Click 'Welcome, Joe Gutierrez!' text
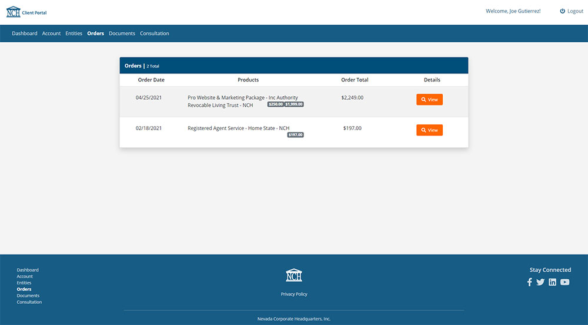The height and width of the screenshot is (325, 588). click(x=513, y=11)
